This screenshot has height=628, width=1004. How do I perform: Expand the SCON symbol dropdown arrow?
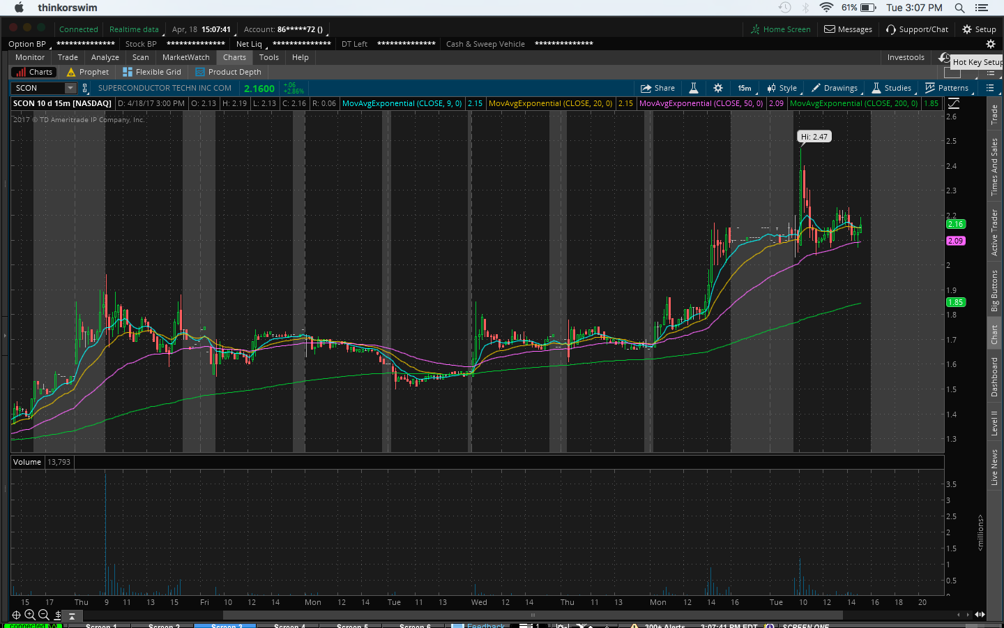click(x=70, y=88)
